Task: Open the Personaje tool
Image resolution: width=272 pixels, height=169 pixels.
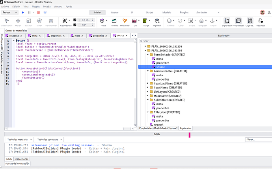Action: (125, 21)
